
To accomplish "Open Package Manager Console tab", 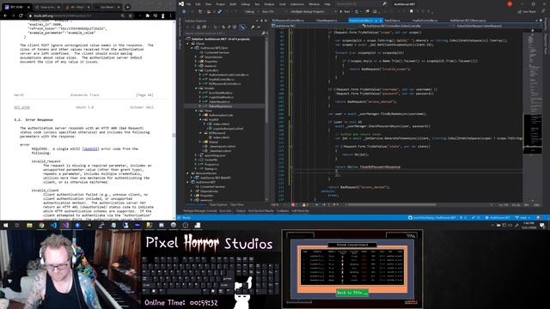I will 200,211.
